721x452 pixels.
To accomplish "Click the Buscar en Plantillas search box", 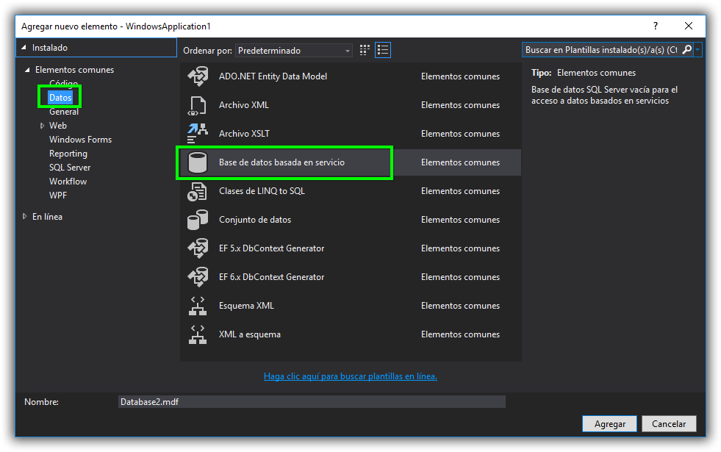I will pyautogui.click(x=601, y=50).
